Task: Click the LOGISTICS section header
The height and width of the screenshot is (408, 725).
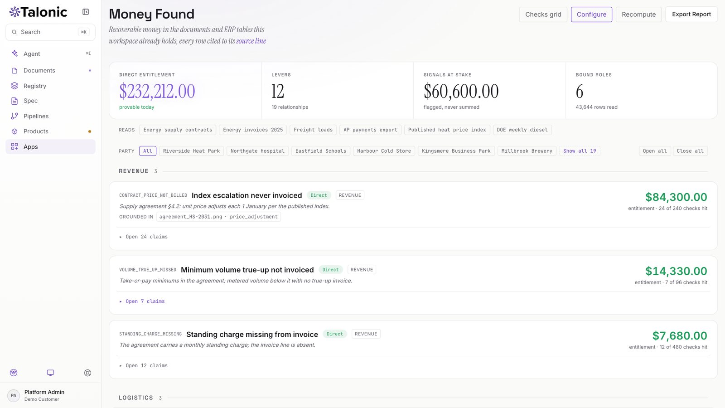Action: [136, 398]
